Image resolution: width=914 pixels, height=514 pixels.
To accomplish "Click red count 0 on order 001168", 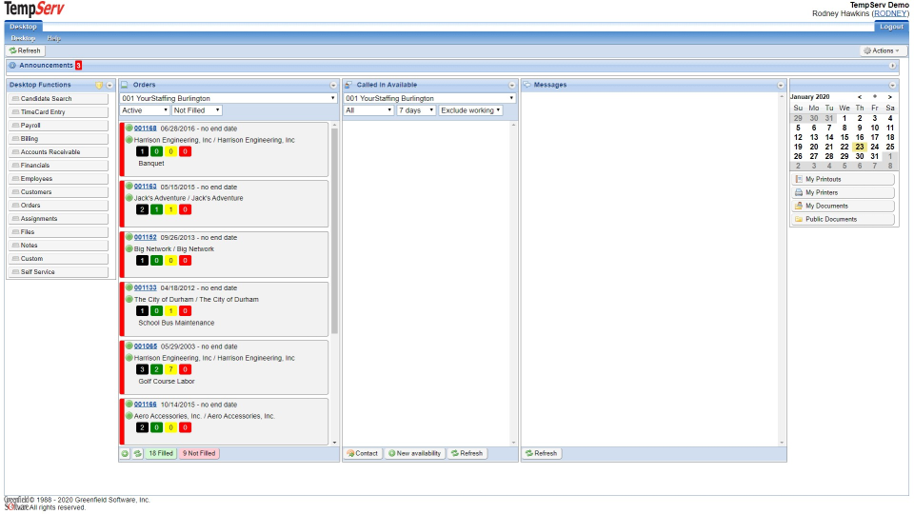I will tap(185, 151).
